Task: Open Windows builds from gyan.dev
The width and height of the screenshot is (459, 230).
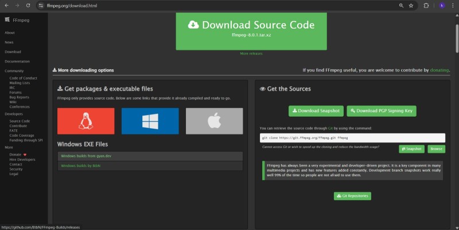Action: pos(86,156)
